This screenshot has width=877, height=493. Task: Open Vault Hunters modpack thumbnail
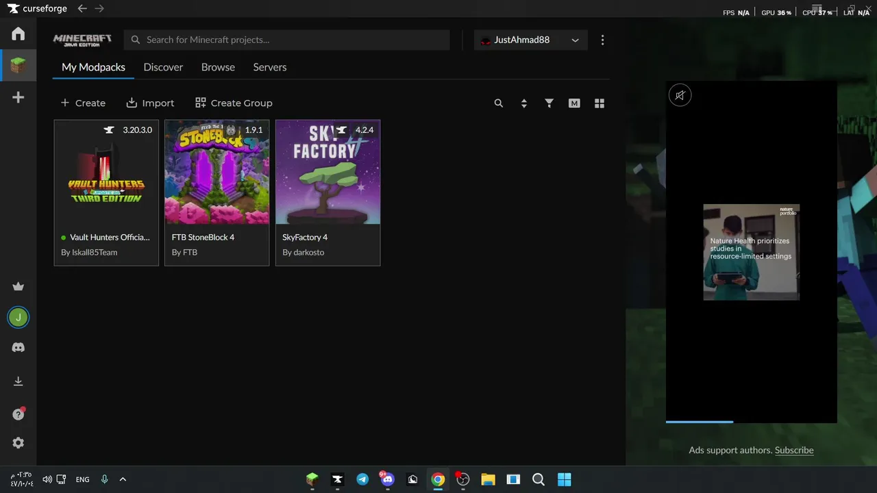point(106,173)
